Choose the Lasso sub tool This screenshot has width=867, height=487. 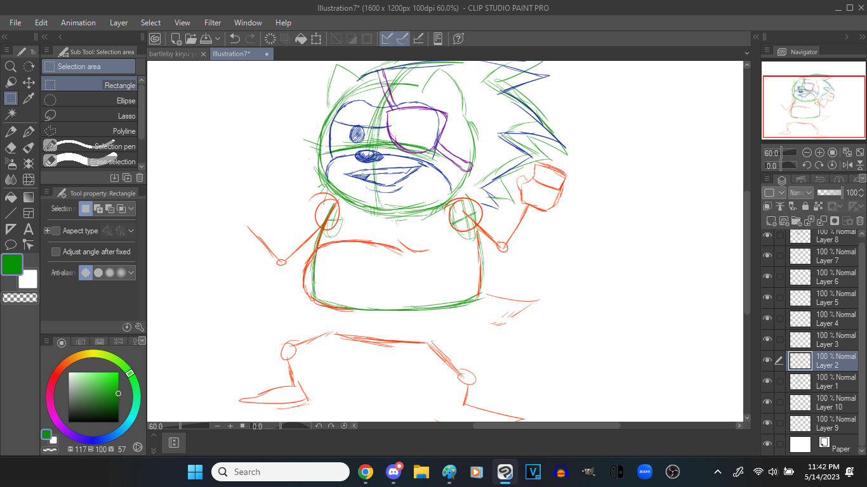click(x=89, y=115)
